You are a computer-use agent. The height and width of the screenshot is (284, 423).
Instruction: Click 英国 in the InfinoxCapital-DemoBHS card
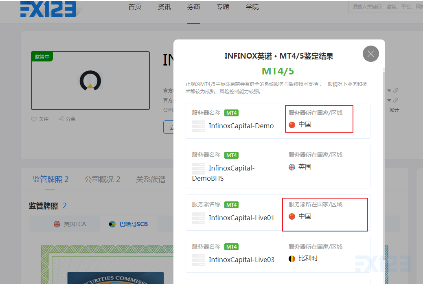[x=305, y=167]
